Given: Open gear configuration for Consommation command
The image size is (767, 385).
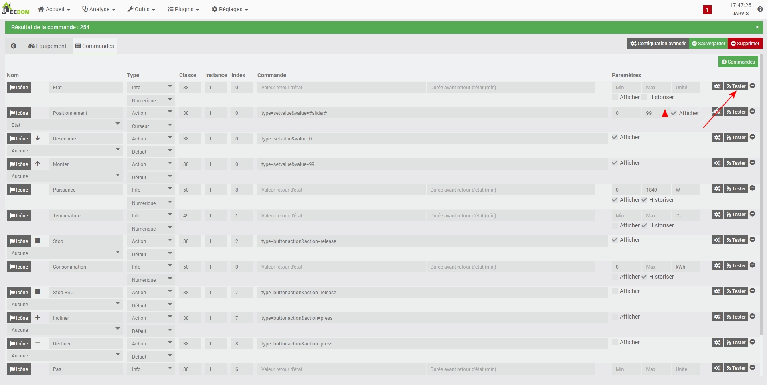Looking at the screenshot, I should (717, 265).
